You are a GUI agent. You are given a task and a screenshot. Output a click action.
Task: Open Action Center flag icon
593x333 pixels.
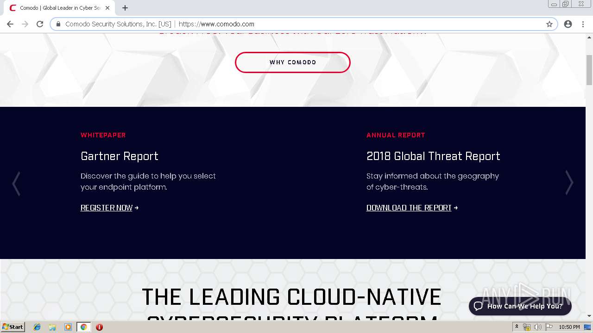[x=549, y=327]
